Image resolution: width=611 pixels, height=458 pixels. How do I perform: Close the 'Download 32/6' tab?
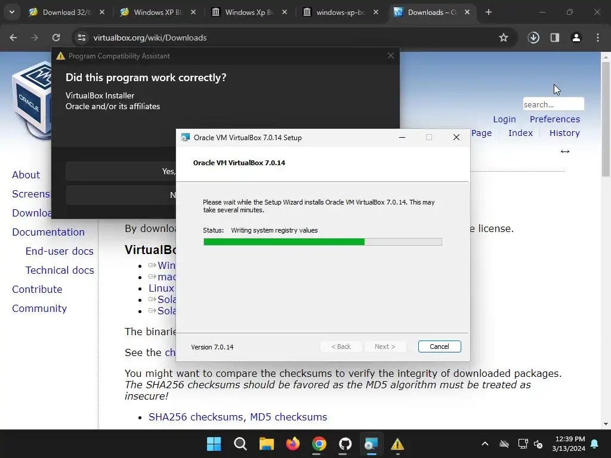tap(102, 12)
